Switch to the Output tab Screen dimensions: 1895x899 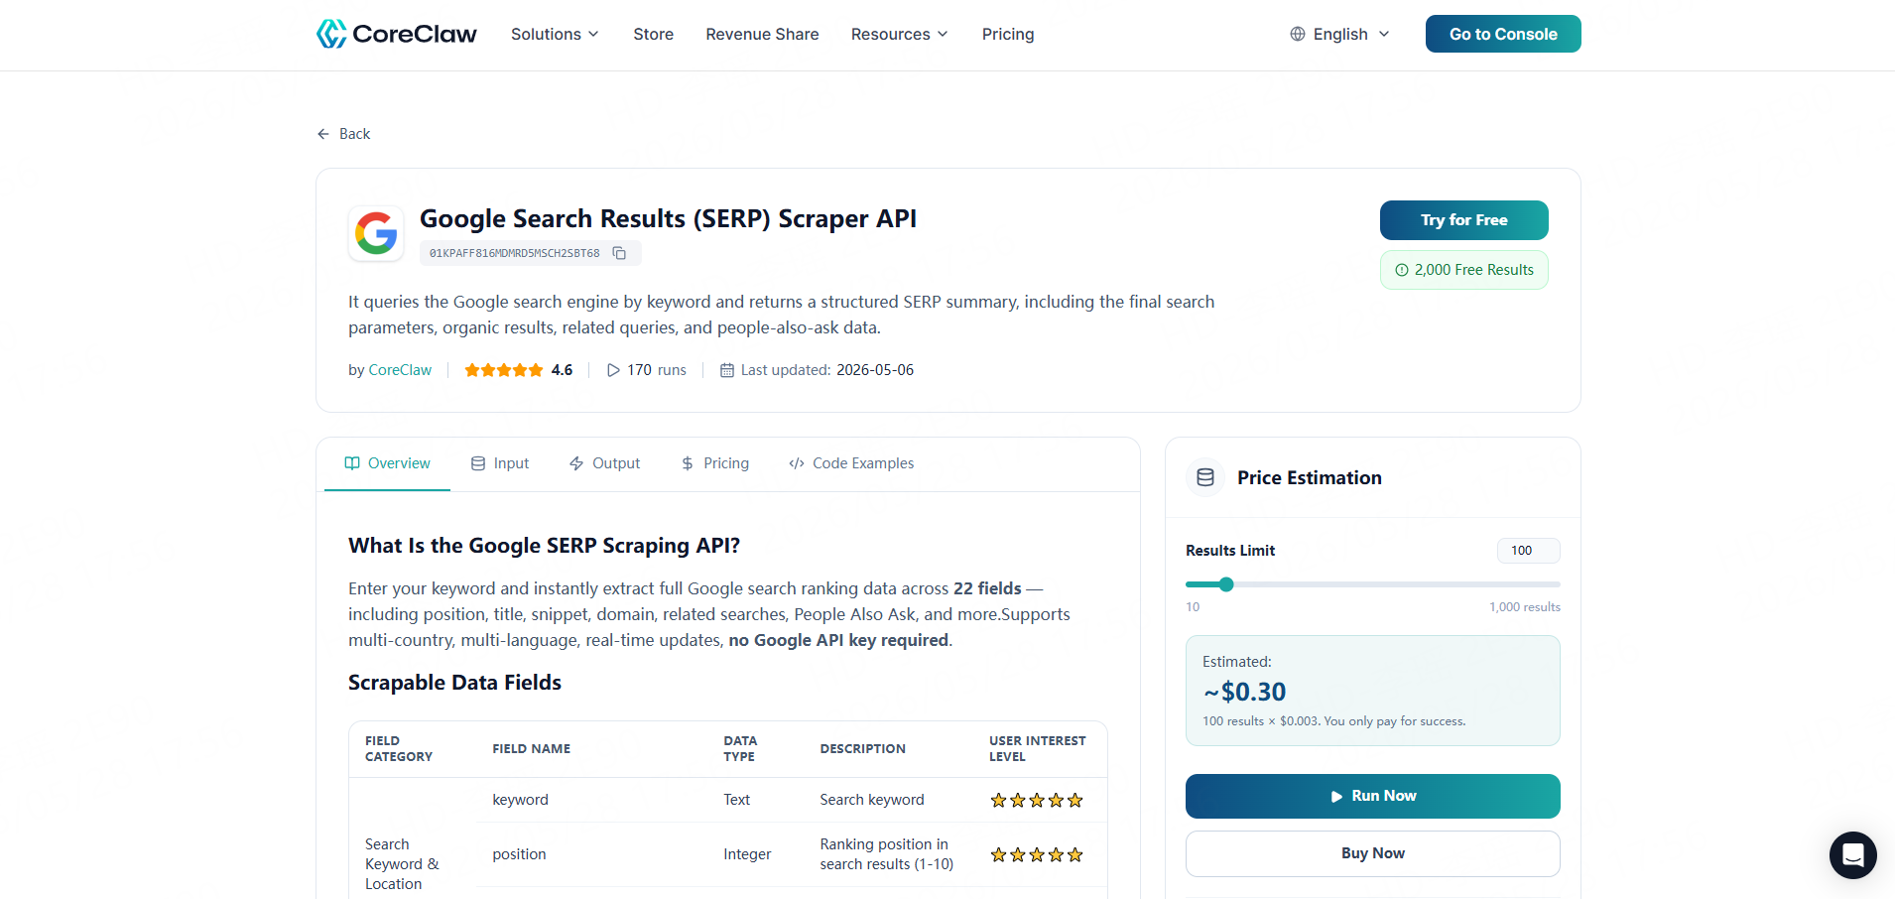click(x=604, y=463)
